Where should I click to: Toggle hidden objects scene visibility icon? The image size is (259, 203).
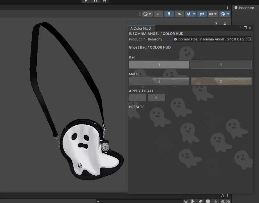coord(202,14)
